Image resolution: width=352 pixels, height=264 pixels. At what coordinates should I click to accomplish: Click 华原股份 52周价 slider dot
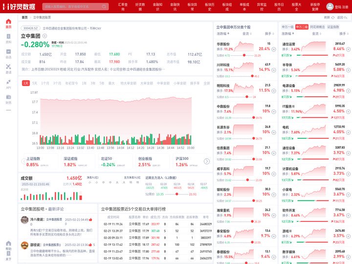244,55
